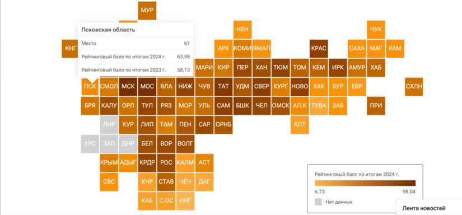Select the МУР region tile

click(147, 11)
